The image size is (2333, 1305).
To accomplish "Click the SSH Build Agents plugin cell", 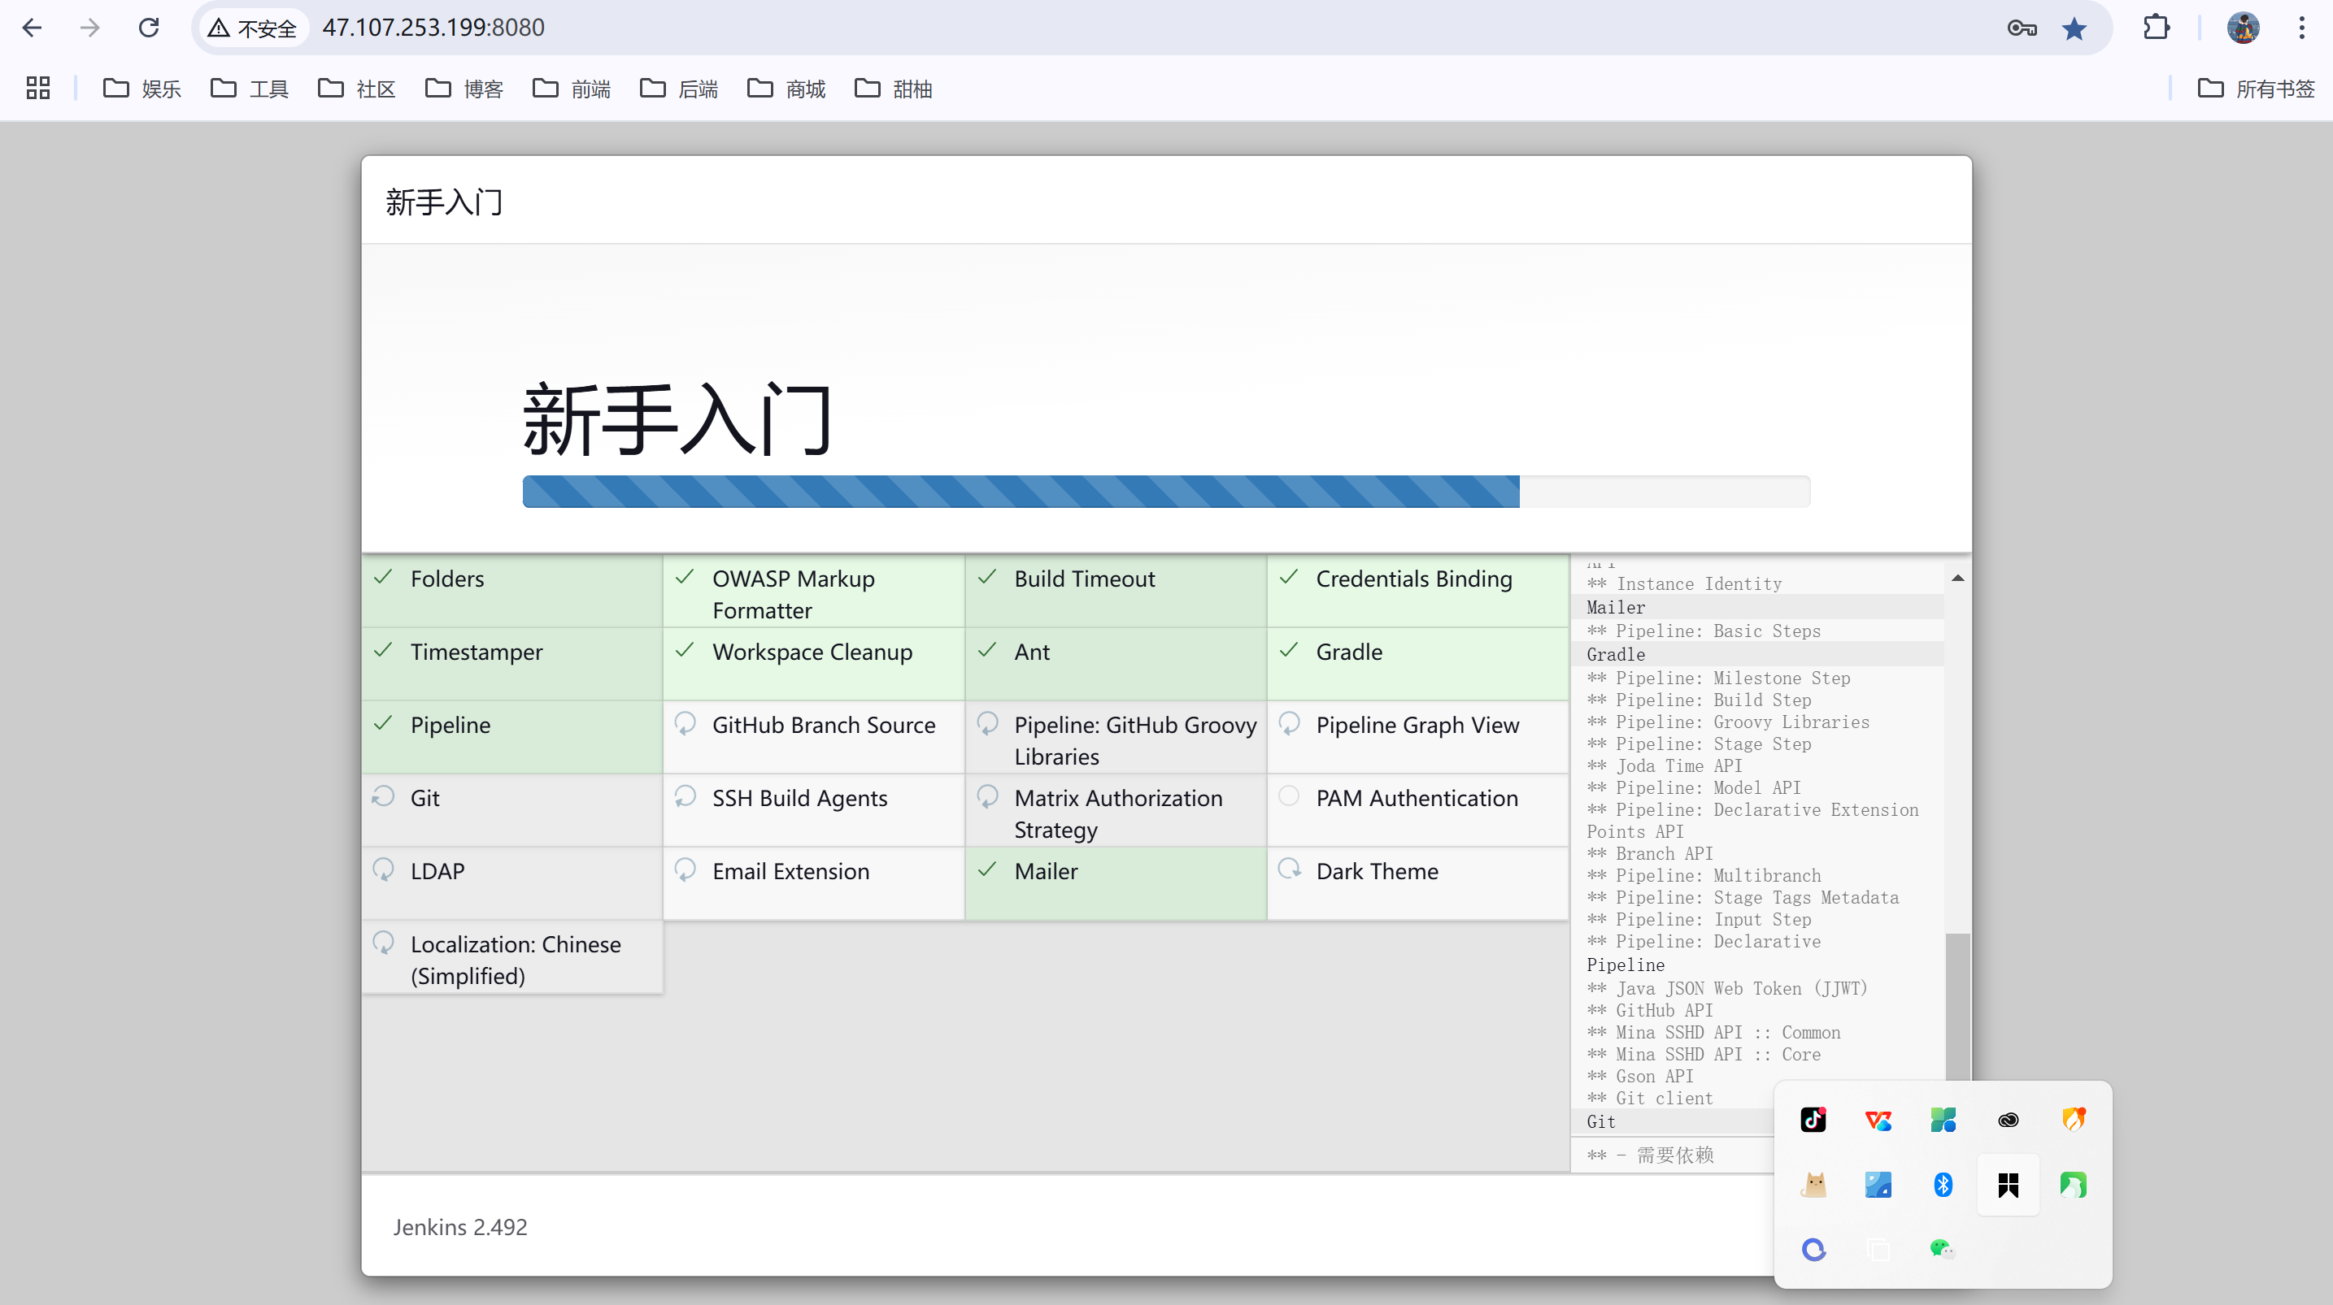I will click(813, 811).
